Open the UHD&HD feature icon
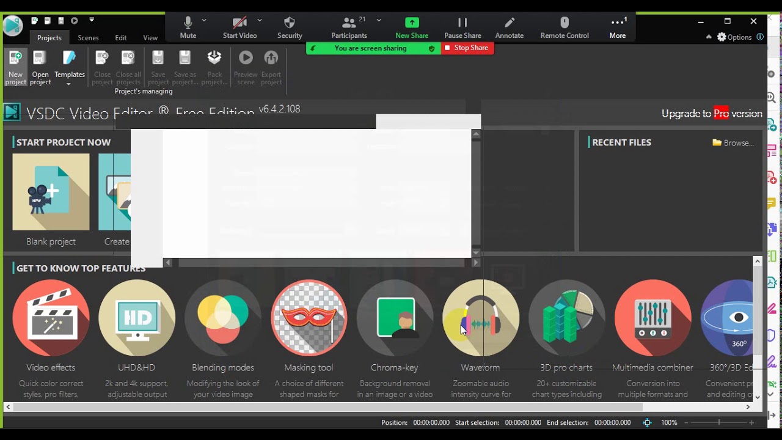This screenshot has width=782, height=440. tap(137, 318)
